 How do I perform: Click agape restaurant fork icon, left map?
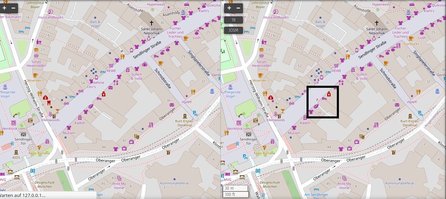point(193,92)
